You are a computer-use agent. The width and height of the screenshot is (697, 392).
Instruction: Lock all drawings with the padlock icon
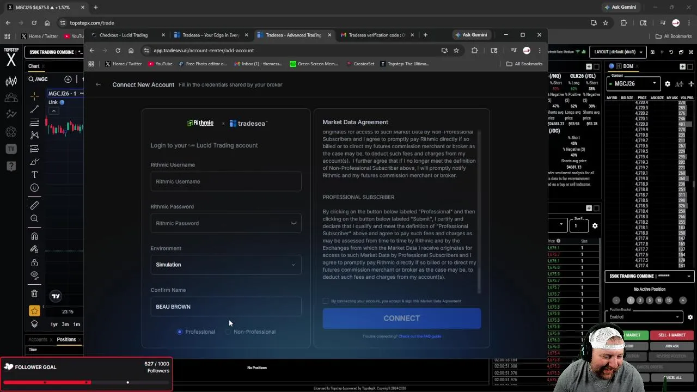[x=34, y=262]
